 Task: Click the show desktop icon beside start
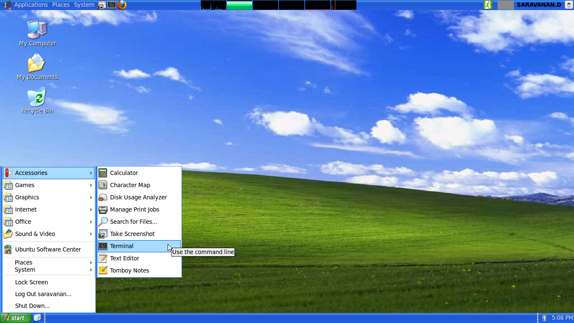tap(37, 318)
